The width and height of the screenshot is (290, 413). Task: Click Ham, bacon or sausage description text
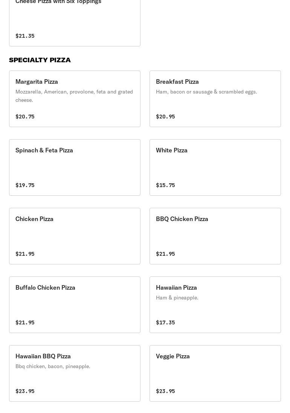coord(206,92)
